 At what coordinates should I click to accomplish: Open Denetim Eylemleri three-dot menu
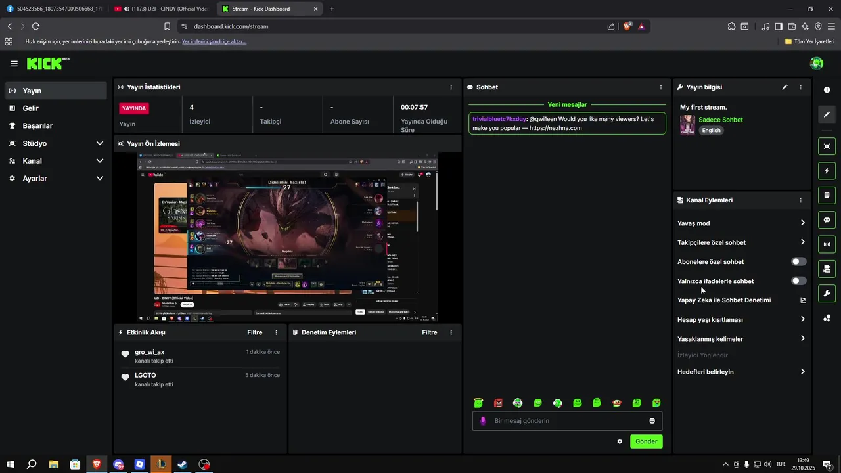coord(451,332)
